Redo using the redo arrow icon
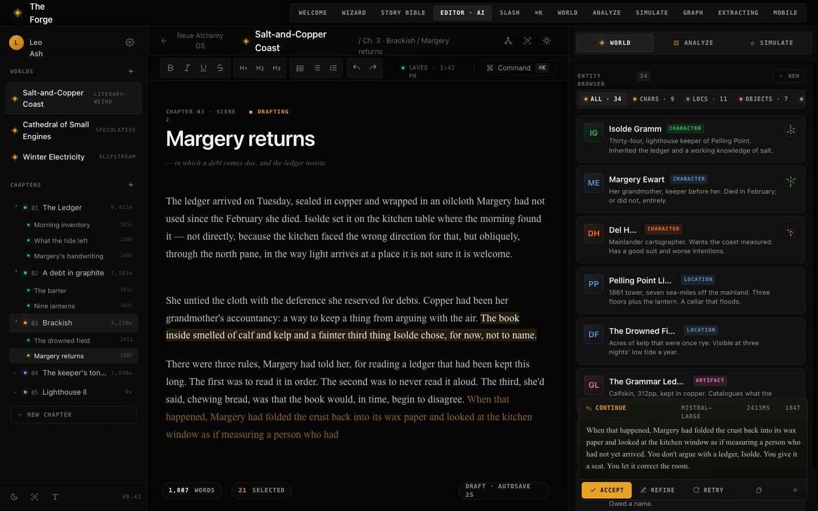Image resolution: width=818 pixels, height=511 pixels. [x=373, y=68]
